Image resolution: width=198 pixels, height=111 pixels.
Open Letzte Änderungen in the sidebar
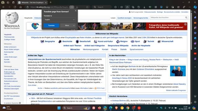11,57
